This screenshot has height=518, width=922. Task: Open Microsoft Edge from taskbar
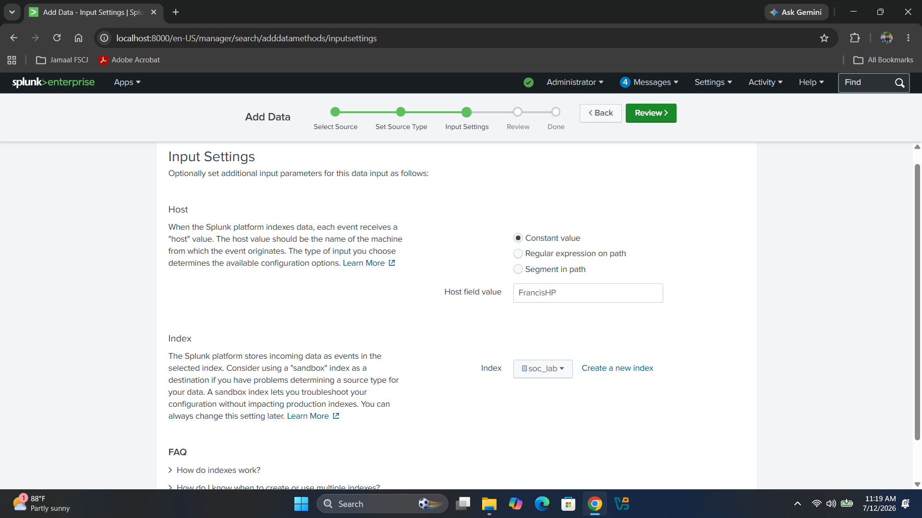pyautogui.click(x=542, y=504)
